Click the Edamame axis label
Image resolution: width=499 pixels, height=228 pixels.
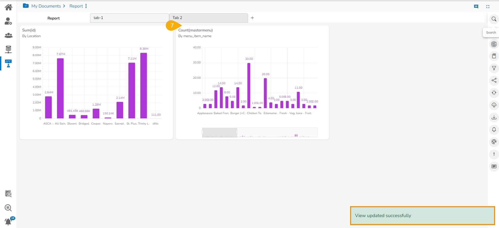click(270, 113)
